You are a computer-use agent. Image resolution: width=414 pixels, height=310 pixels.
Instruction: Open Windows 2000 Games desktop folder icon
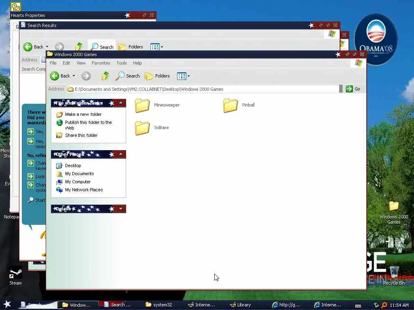[394, 212]
